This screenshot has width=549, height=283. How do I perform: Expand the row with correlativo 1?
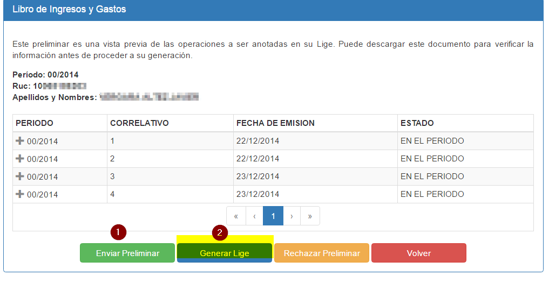coord(20,141)
